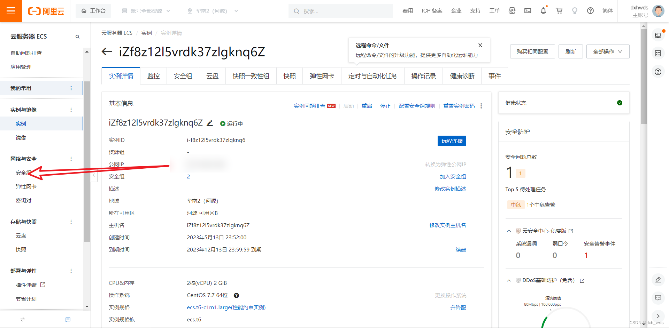669x328 pixels.
Task: Open the hamburger main menu
Action: tap(11, 11)
